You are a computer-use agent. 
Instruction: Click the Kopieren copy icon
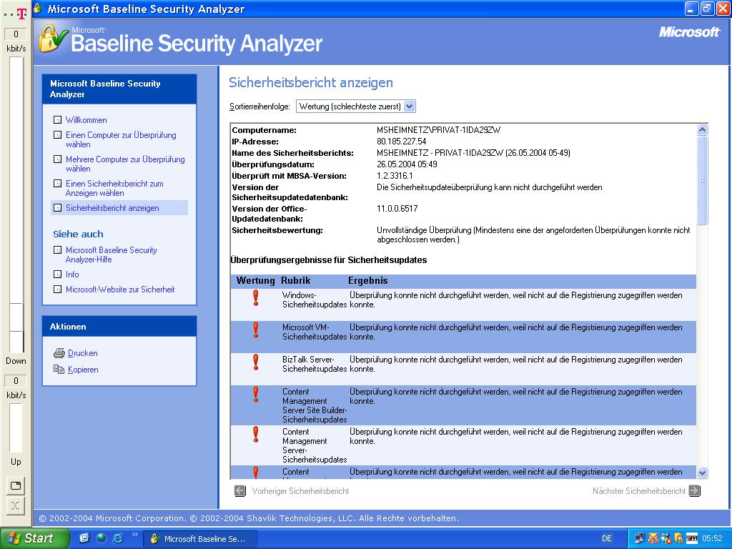coord(59,370)
